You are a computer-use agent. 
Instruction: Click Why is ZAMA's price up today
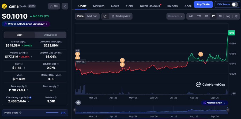[x=26, y=24]
